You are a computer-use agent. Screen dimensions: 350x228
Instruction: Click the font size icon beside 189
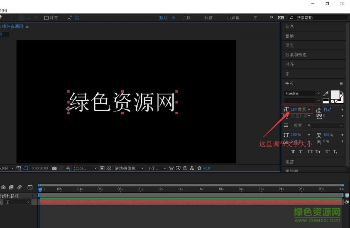coord(286,109)
